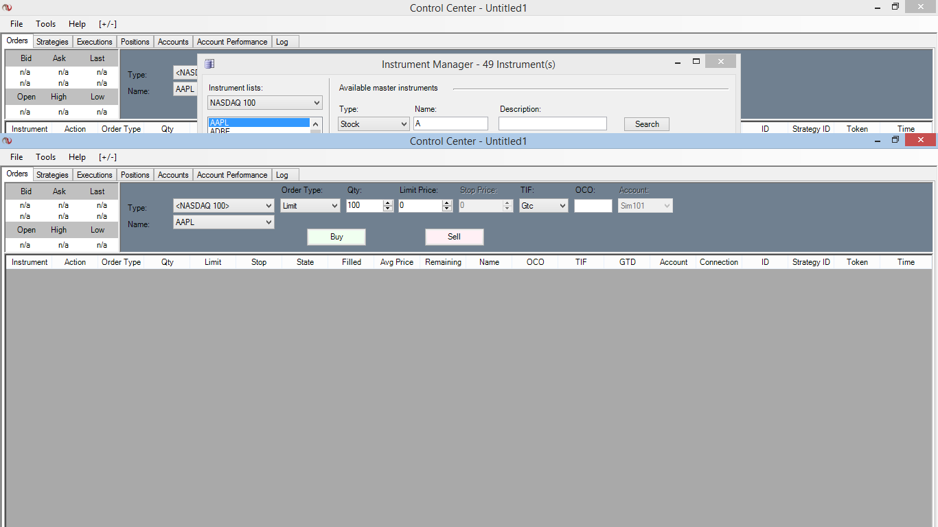Click the OCO input field
Viewport: 938px width, 527px height.
click(593, 206)
